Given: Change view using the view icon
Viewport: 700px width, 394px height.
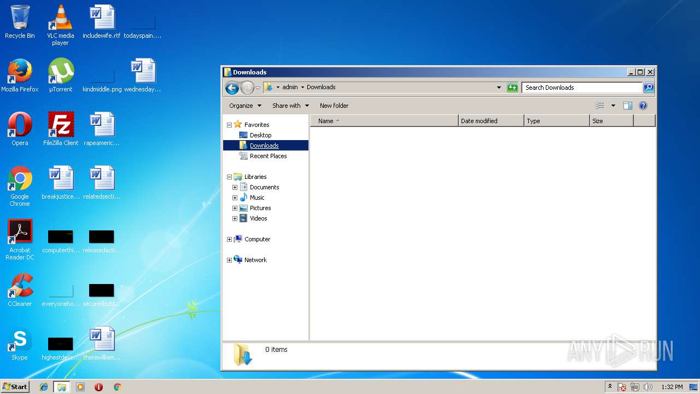Looking at the screenshot, I should pyautogui.click(x=600, y=106).
